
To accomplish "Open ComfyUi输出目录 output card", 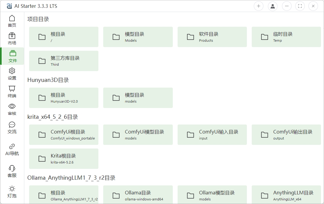I will click(x=286, y=135).
